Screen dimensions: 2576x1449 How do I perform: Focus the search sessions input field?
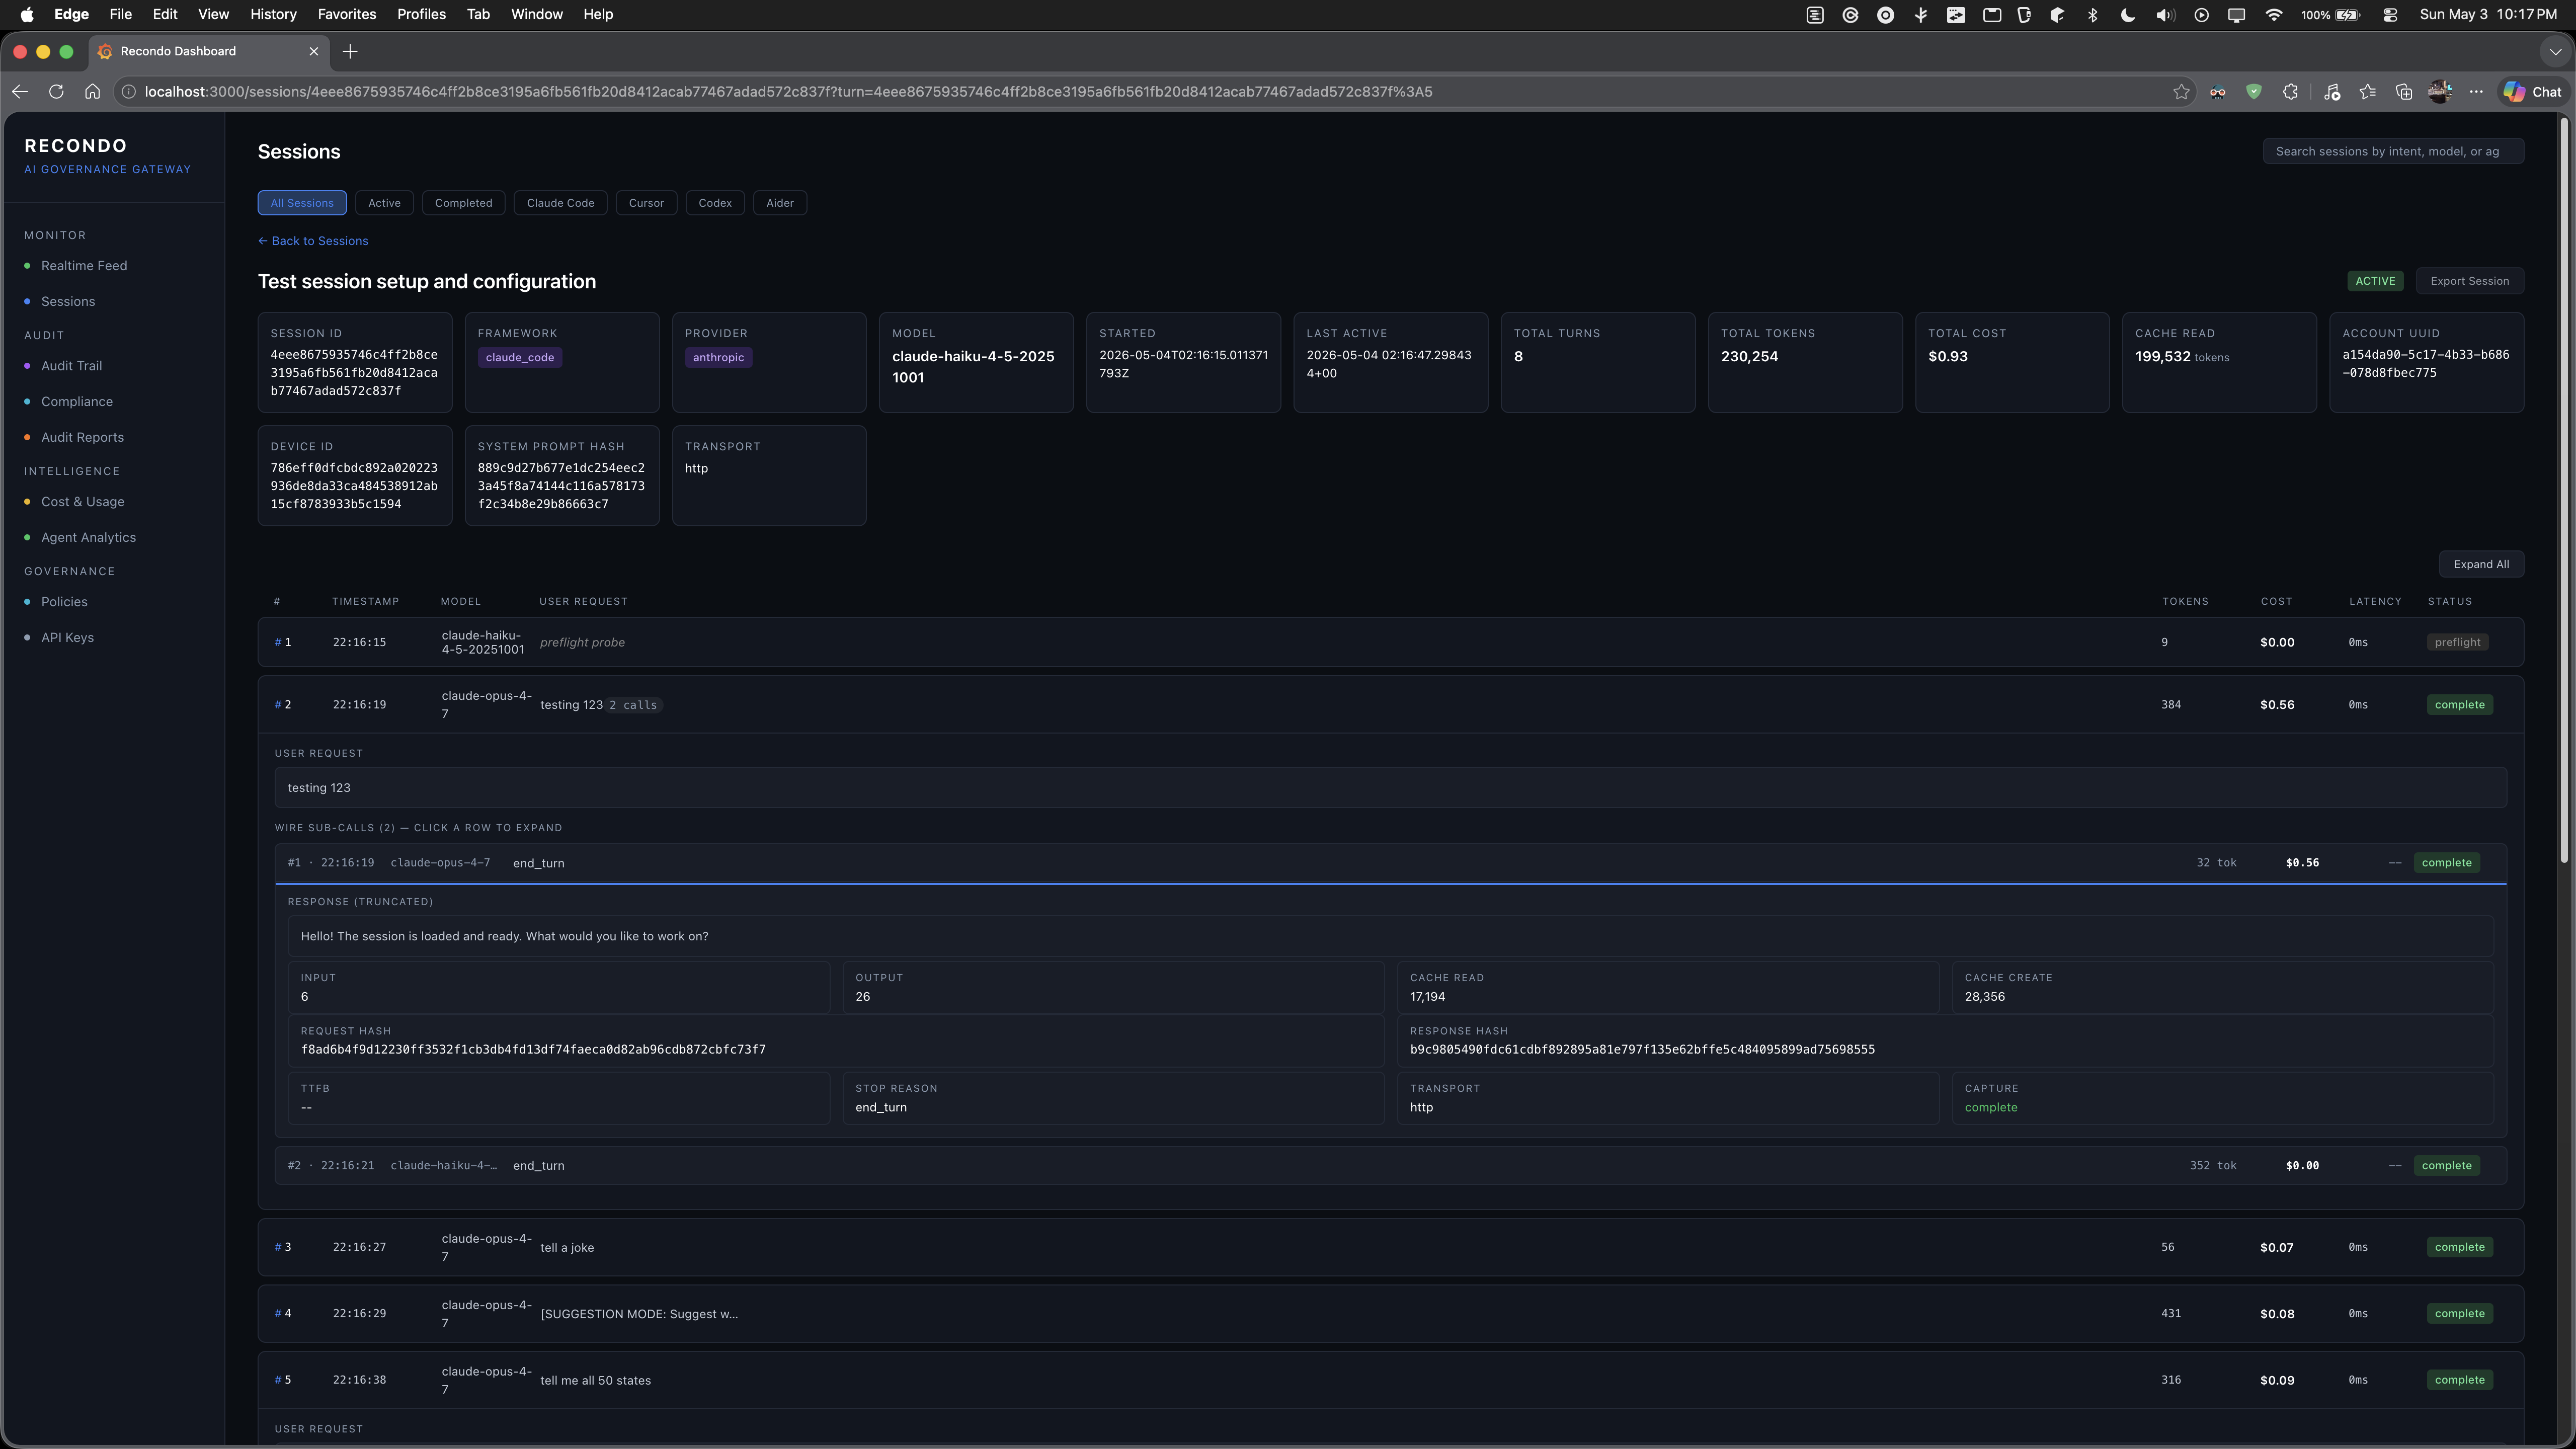(2393, 151)
